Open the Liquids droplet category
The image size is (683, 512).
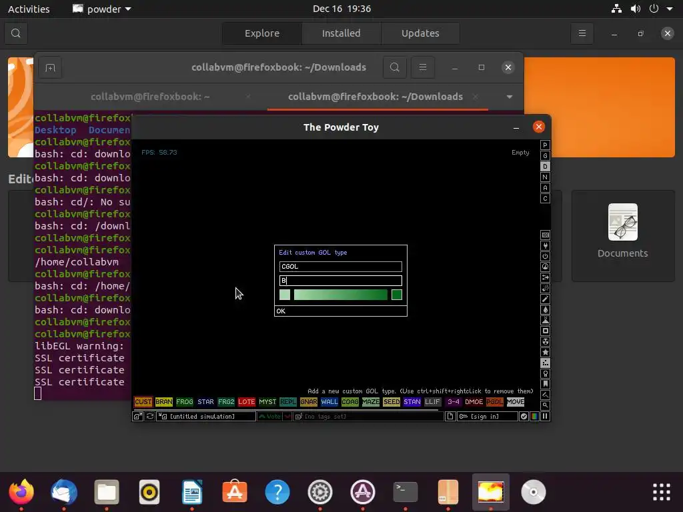coord(545,309)
